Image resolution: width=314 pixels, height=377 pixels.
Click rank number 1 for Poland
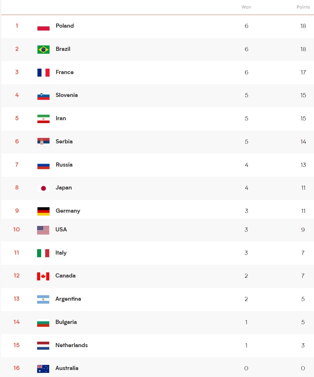point(17,26)
